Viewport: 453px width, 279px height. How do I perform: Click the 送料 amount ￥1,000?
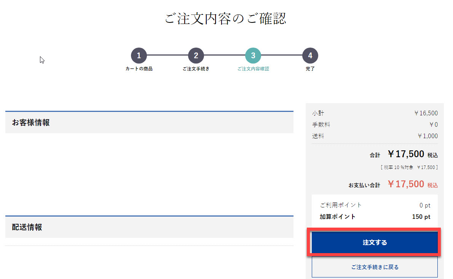click(427, 136)
